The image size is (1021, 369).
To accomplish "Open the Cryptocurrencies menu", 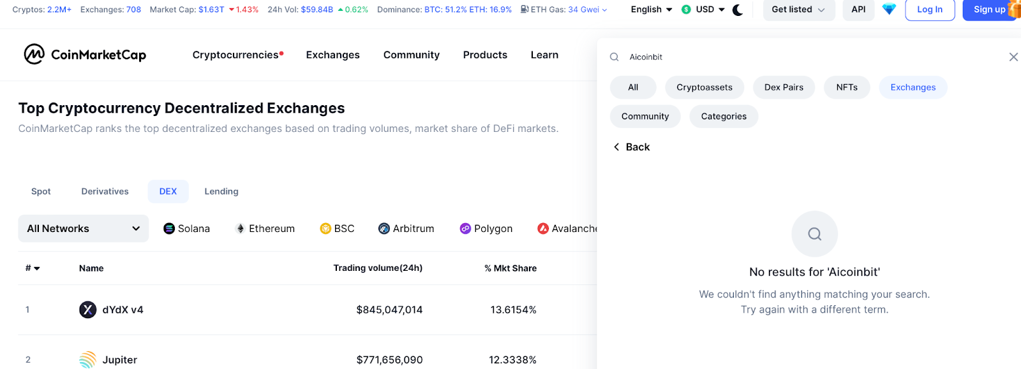I will coord(238,55).
